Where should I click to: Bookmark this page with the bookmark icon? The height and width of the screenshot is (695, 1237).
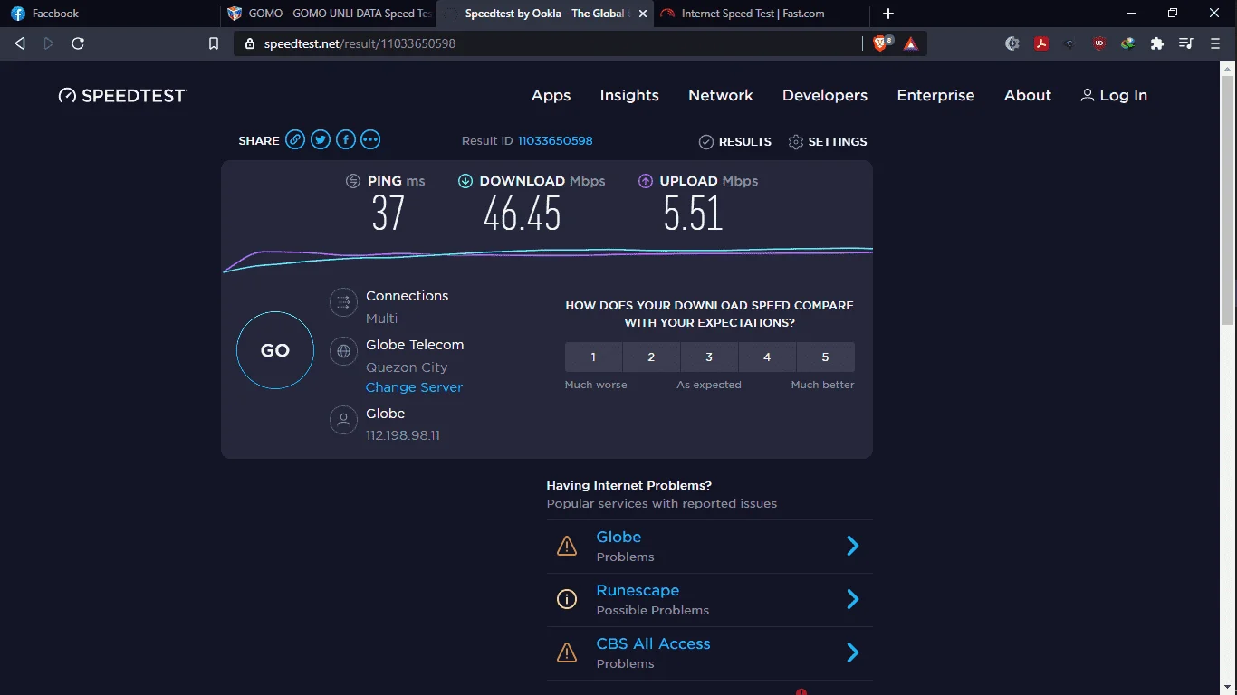coord(214,43)
